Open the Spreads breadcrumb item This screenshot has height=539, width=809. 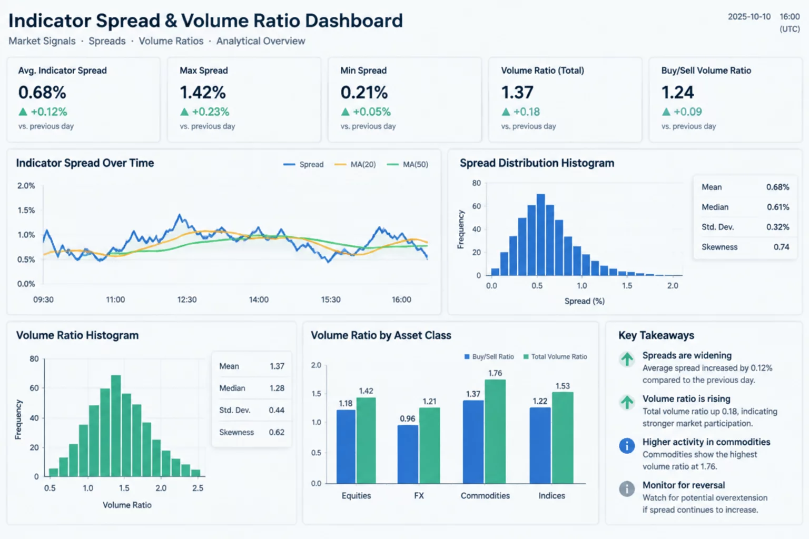(107, 41)
